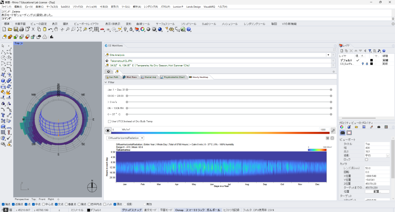Click the グリッドスナップ status bar button
Viewport: 395px width, 212px height.
(131, 210)
